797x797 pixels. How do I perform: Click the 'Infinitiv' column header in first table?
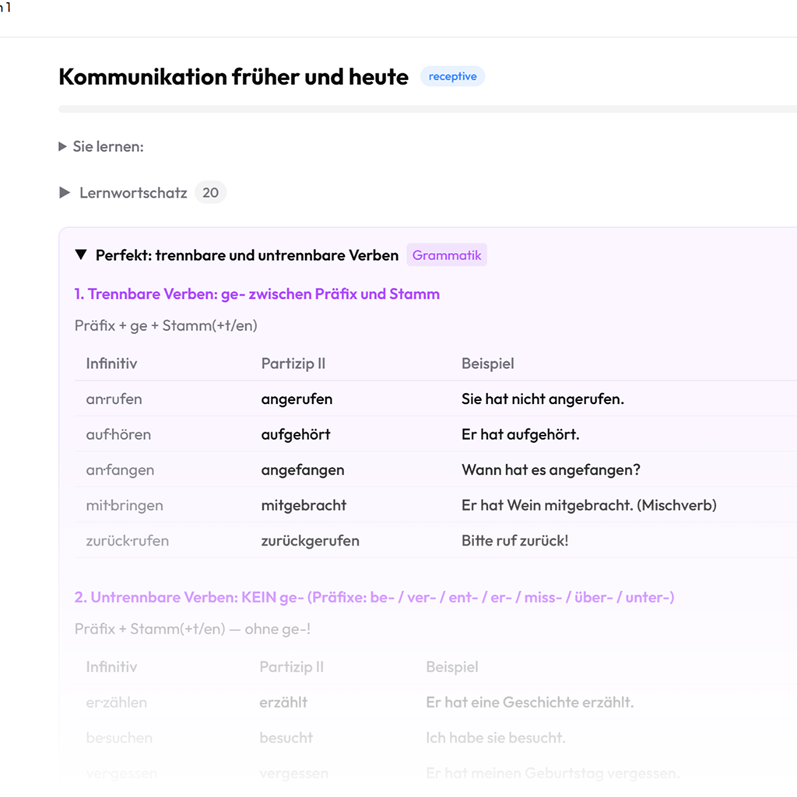click(111, 363)
